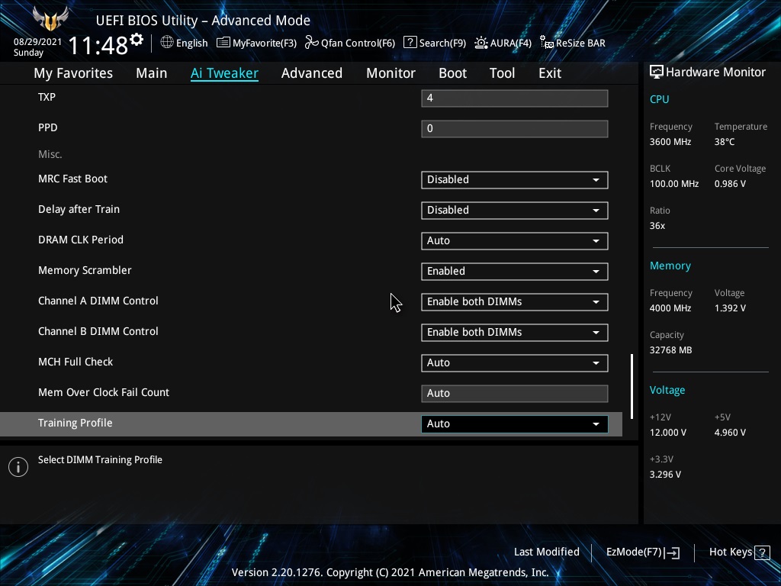Click the Core Voltage 0.986 V value

[x=730, y=184]
